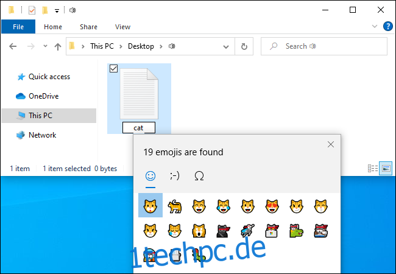Screen dimensions: 396x274
Task: Insert the ninja cat at laptop emoji
Action: click(x=272, y=230)
